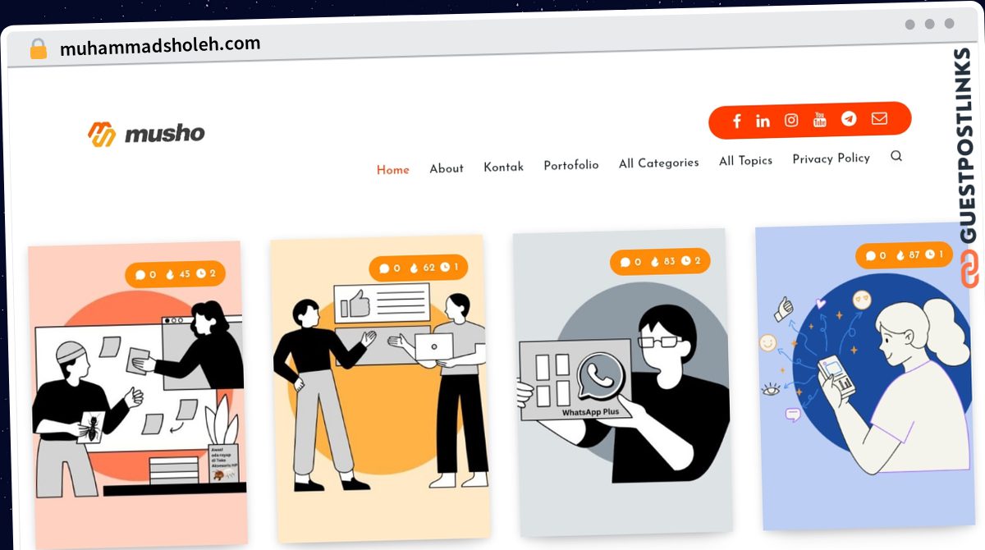Click the stats badge showing 87 views

tap(904, 255)
